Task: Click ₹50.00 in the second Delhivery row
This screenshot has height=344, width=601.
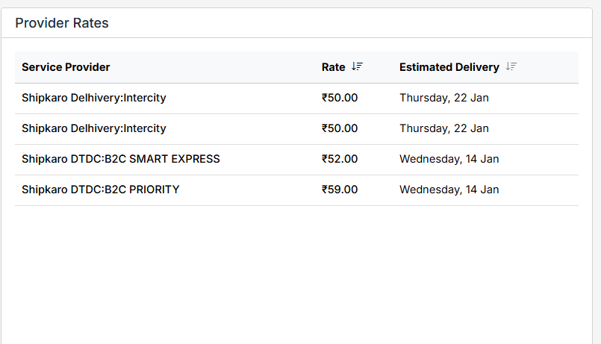Action: click(x=340, y=128)
